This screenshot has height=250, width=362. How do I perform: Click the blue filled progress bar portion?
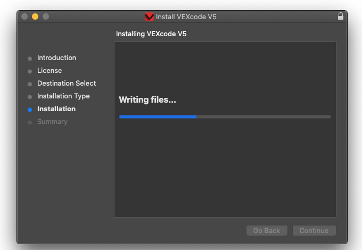(158, 116)
